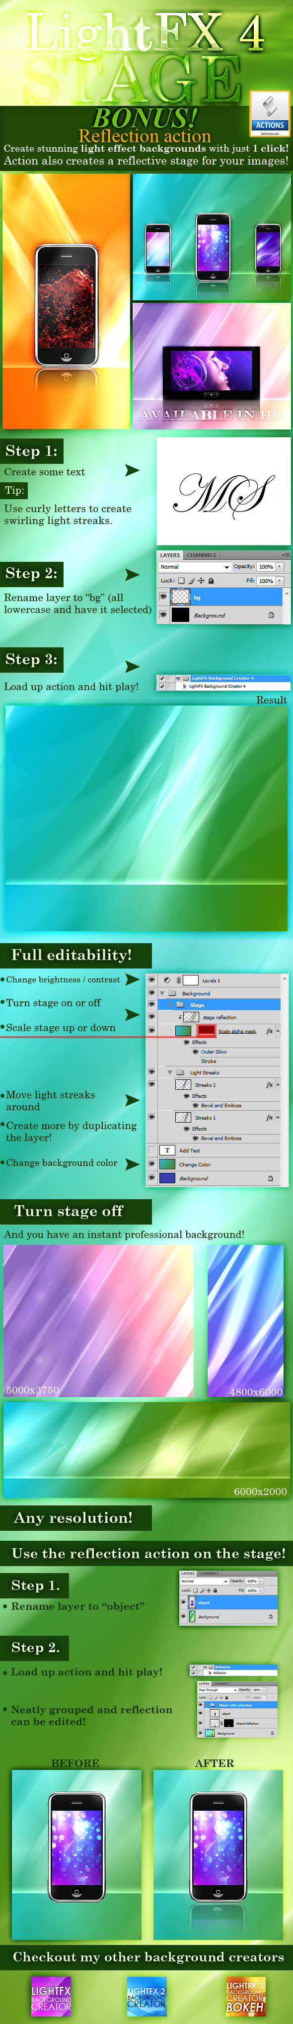Toggle Change Color layer visibility eye
The height and width of the screenshot is (2024, 293).
[x=151, y=1164]
